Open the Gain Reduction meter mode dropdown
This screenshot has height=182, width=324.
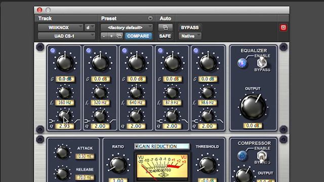pyautogui.click(x=162, y=147)
